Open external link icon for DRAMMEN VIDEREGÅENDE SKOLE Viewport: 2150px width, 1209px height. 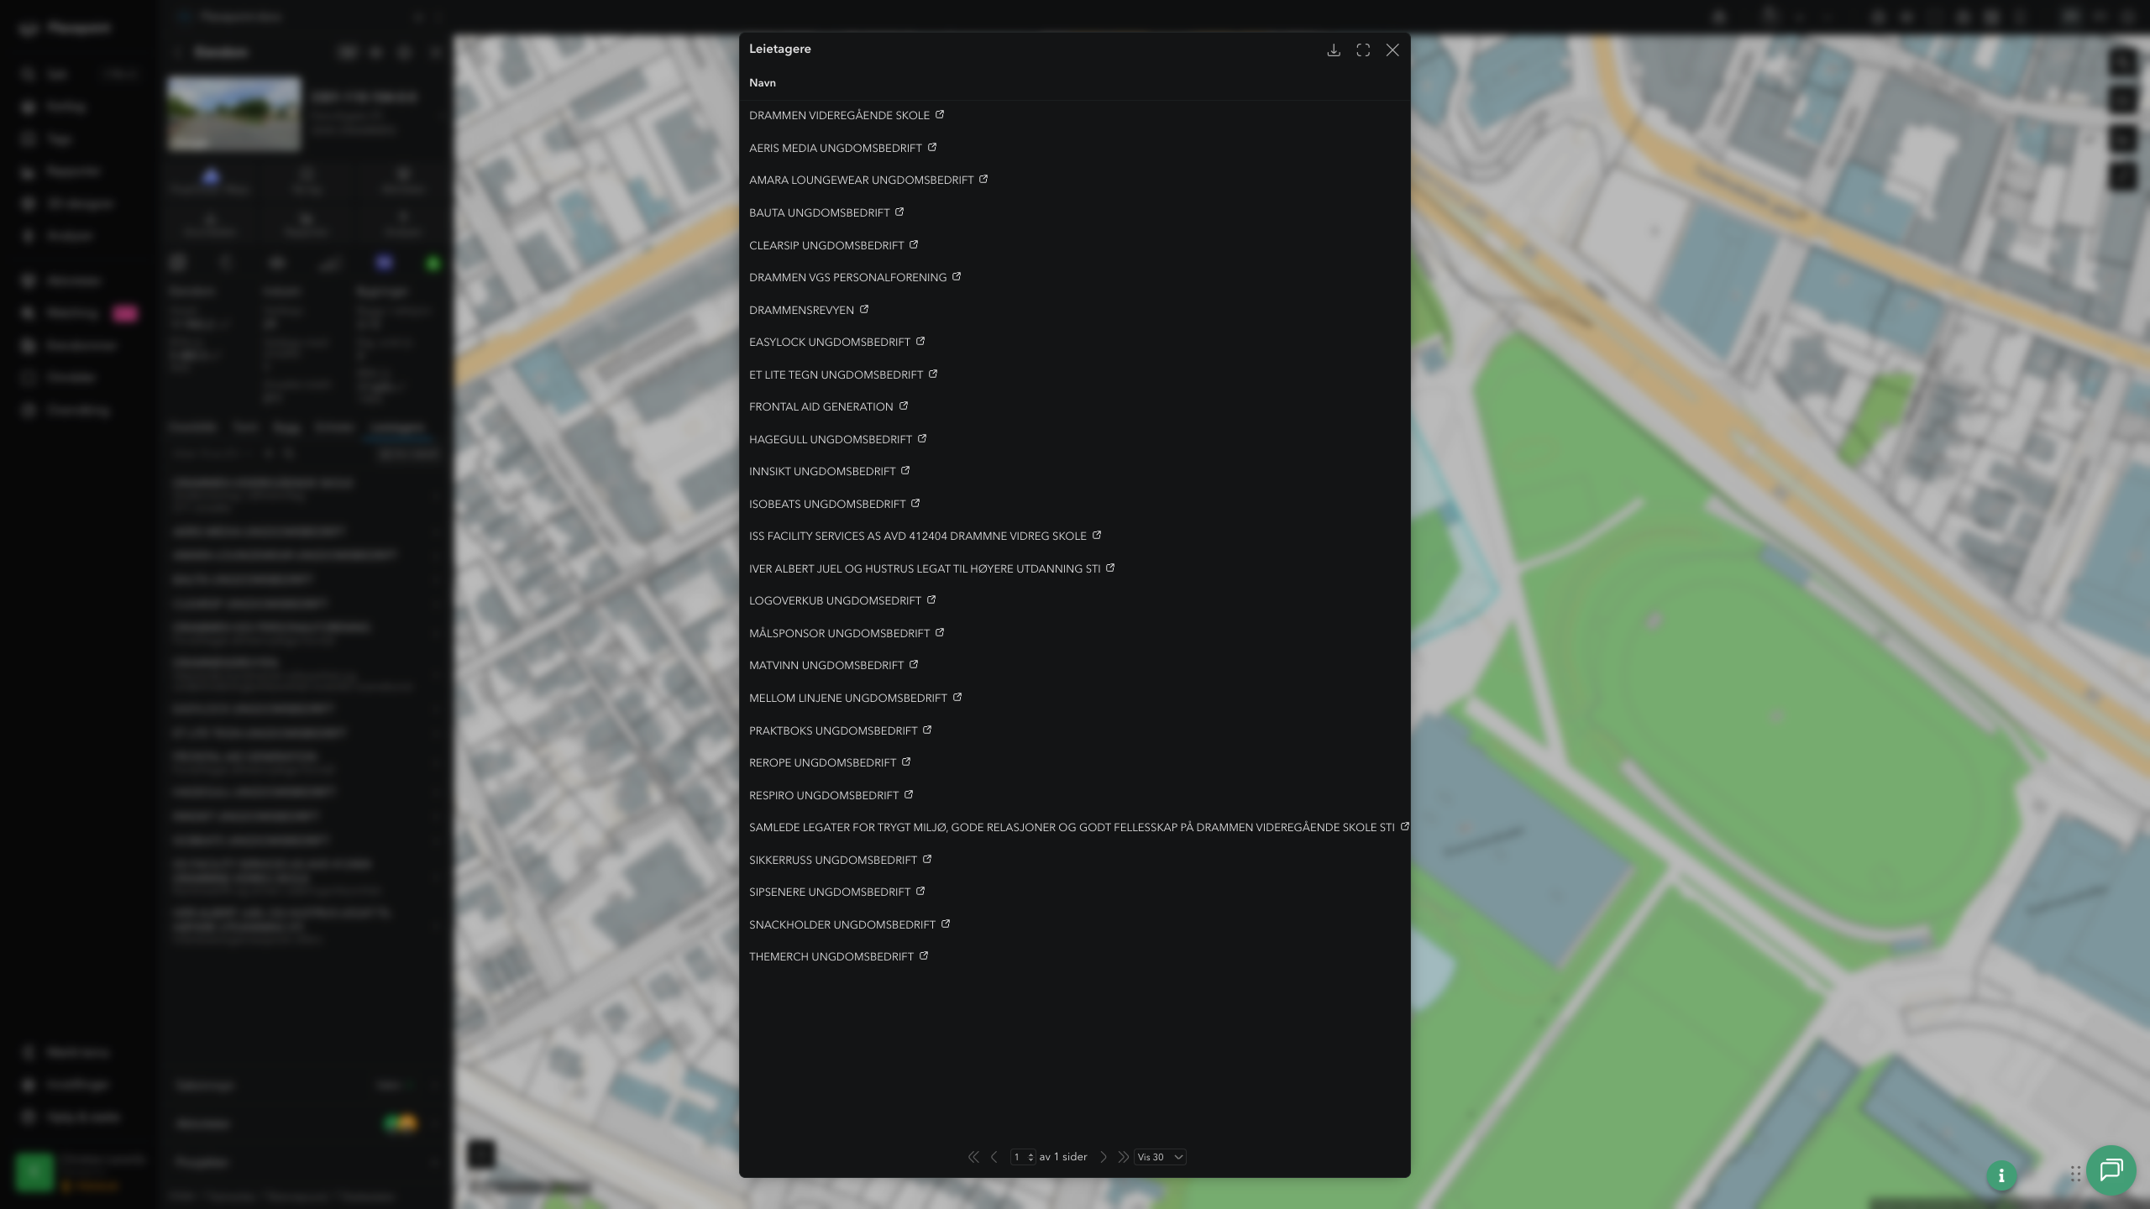click(940, 114)
